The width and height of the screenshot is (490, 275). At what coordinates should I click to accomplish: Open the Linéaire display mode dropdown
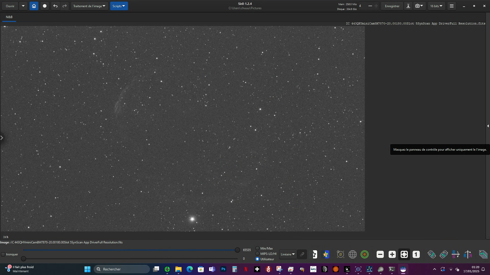(288, 254)
